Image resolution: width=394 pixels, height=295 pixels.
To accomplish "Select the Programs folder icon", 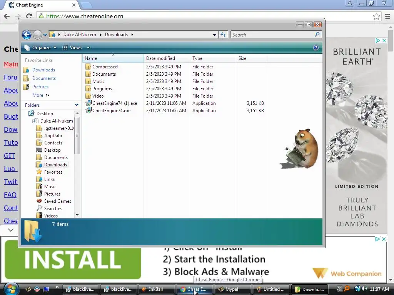I will (88, 88).
